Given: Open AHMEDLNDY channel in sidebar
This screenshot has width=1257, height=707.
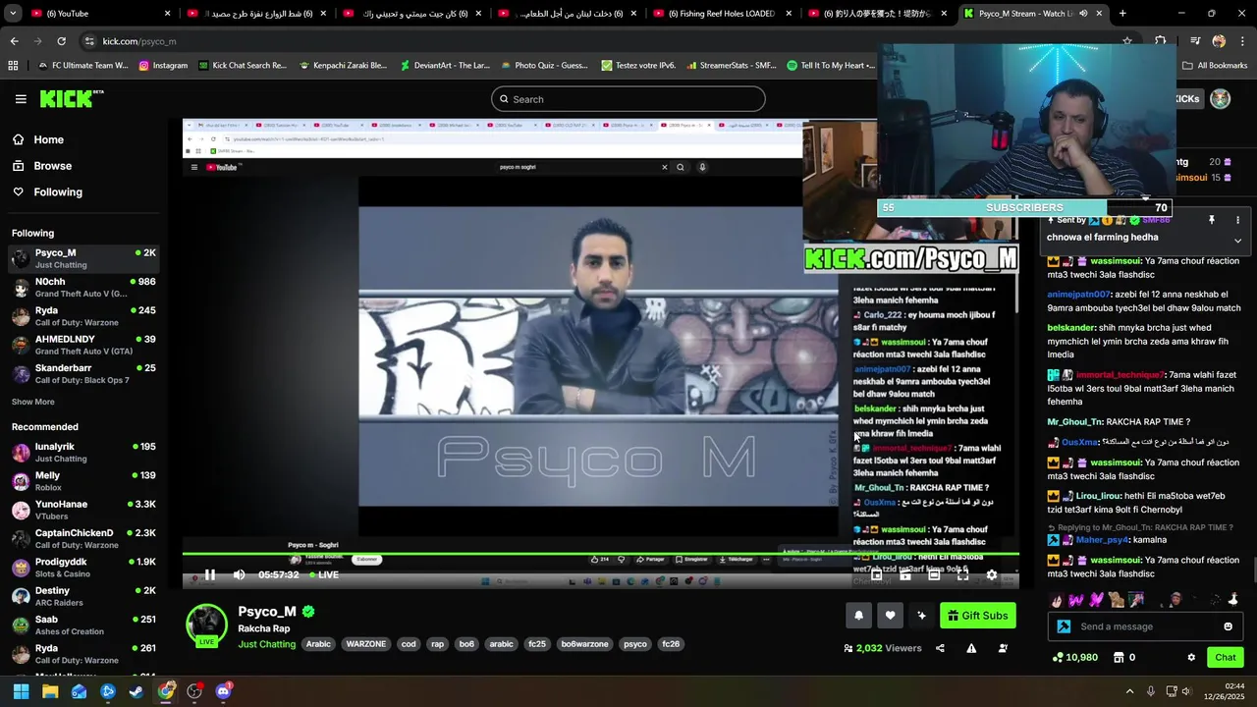Looking at the screenshot, I should pyautogui.click(x=83, y=345).
